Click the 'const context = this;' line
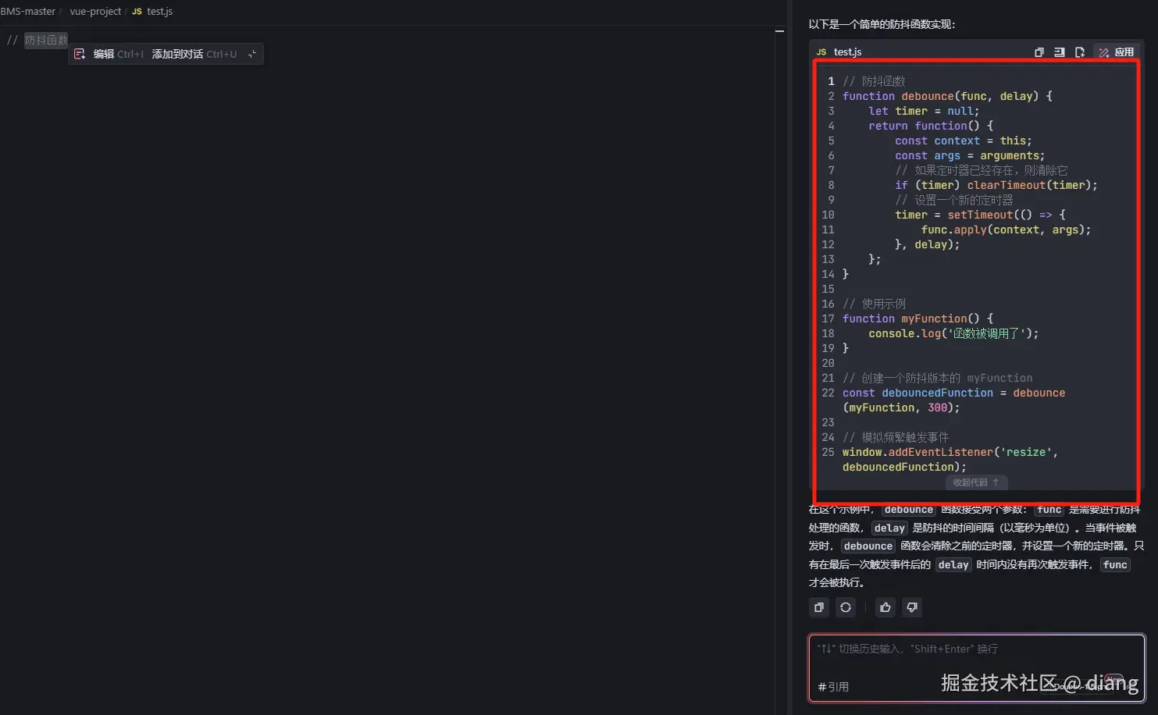The image size is (1158, 715). (x=964, y=141)
